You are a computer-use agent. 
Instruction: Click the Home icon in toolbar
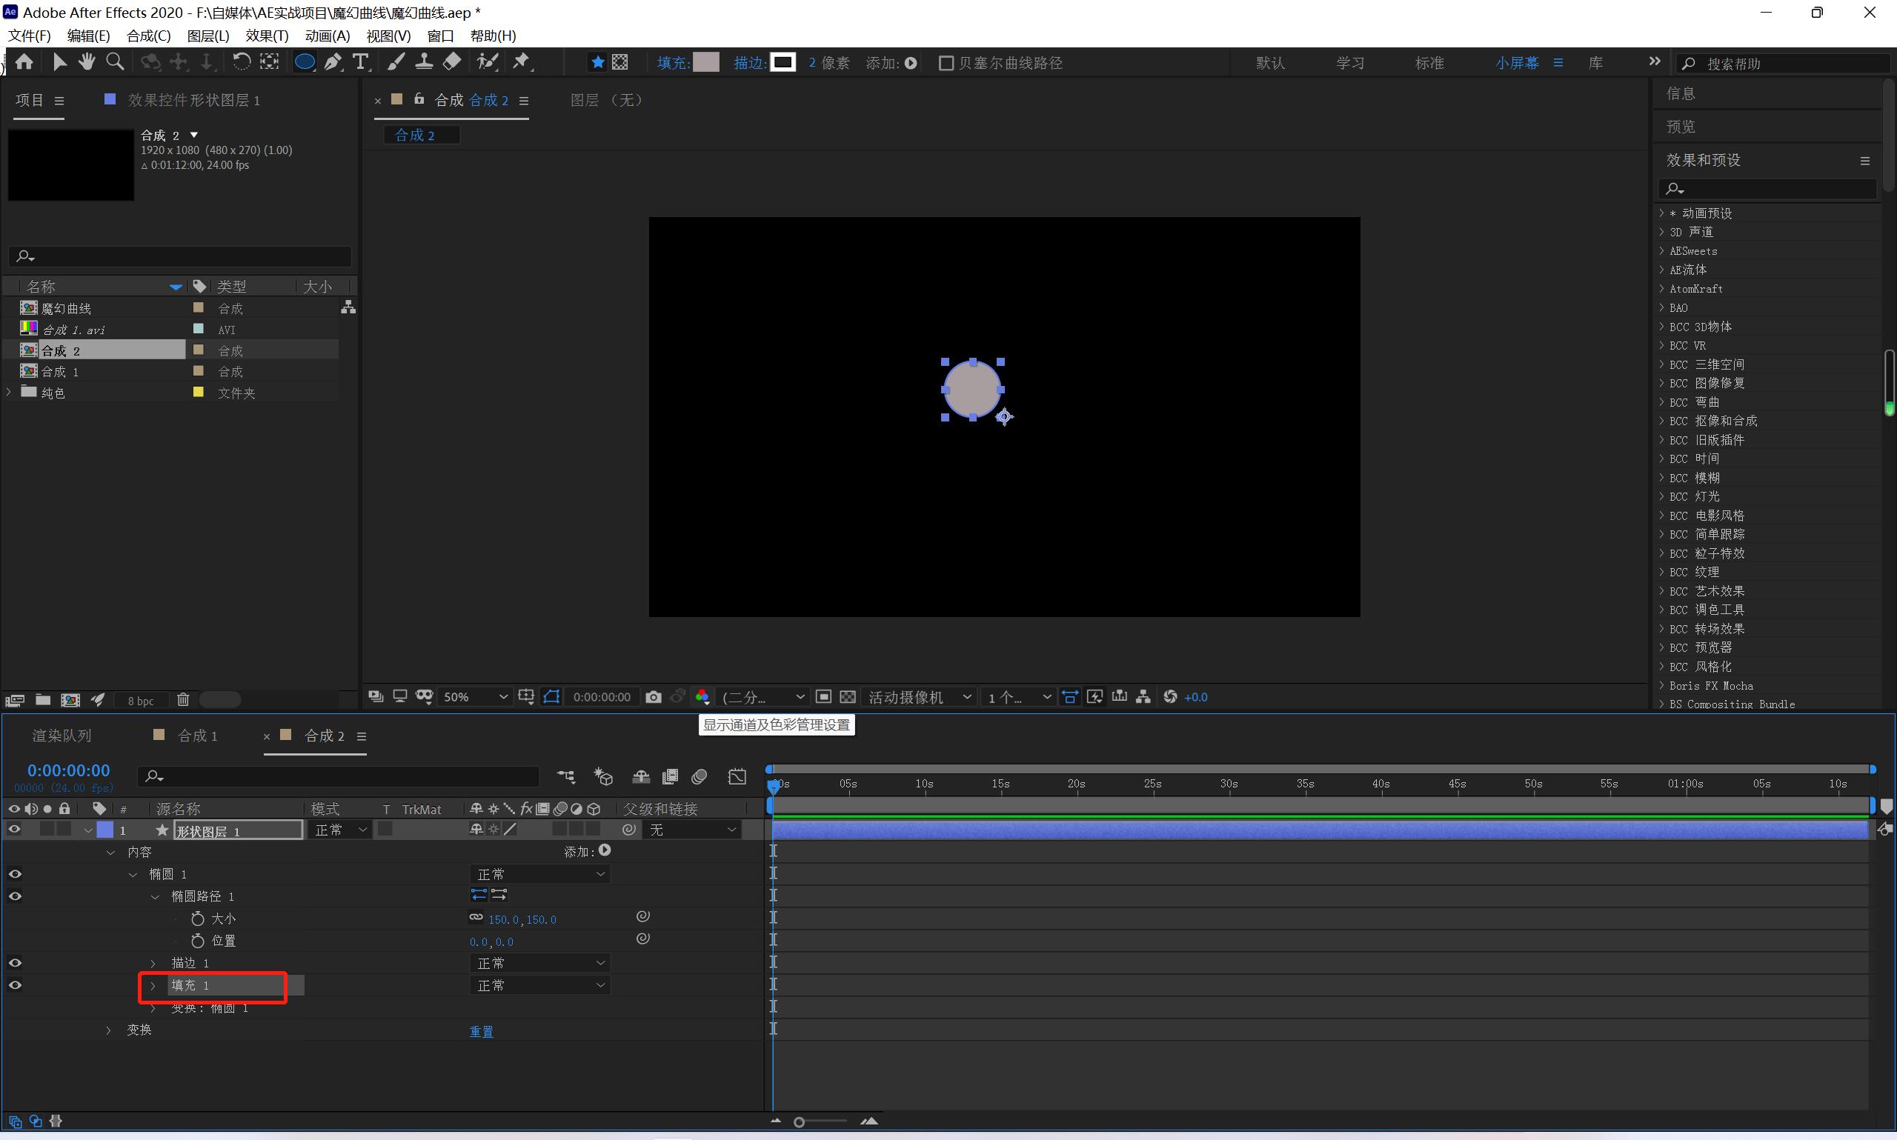click(x=24, y=62)
